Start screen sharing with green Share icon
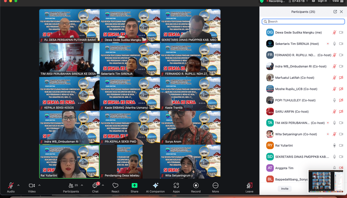Screen dimensions: 347x198 pos(134,186)
